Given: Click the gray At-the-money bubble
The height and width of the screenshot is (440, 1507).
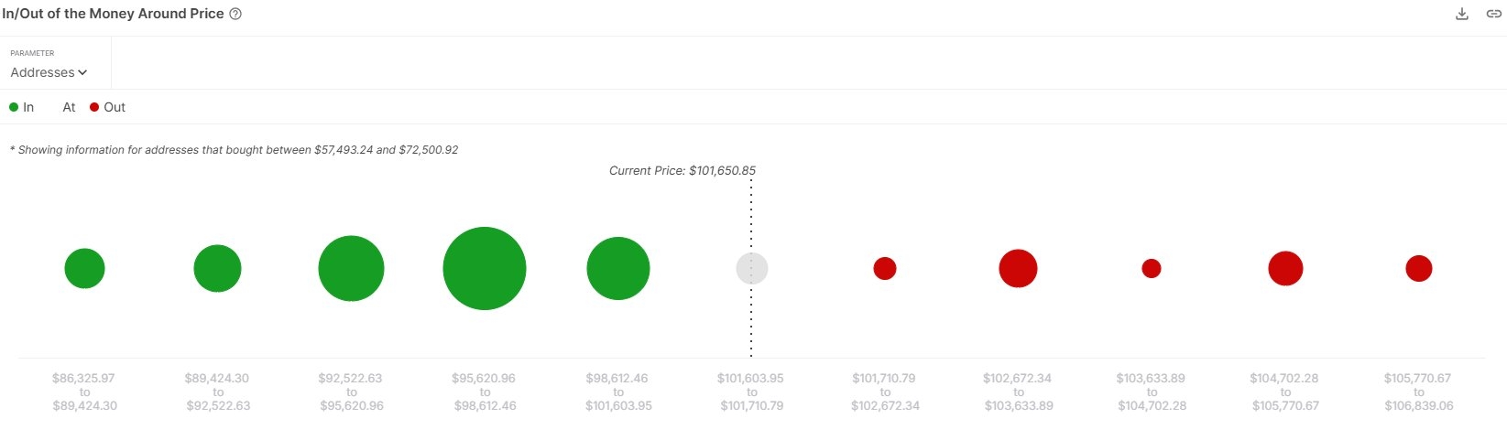Looking at the screenshot, I should click(x=752, y=268).
